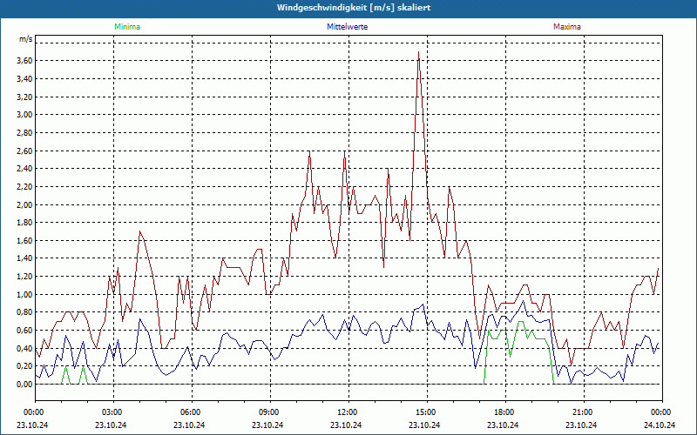Screen dimensions: 697x435
Task: Click the blue Mittelwerte legend label
Action: [x=347, y=27]
